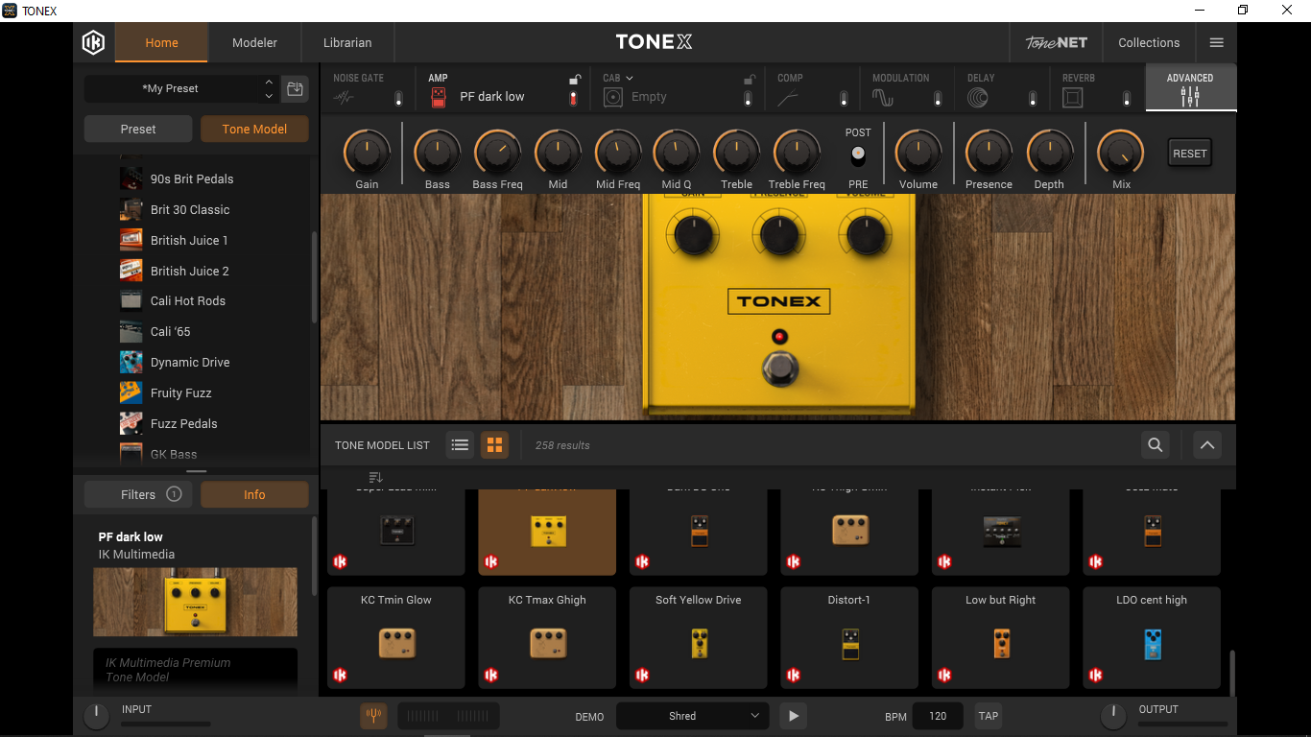Open the Librarian tab

pos(347,43)
